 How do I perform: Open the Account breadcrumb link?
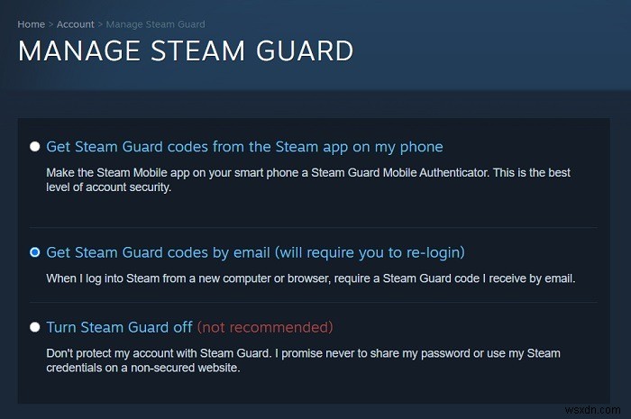point(75,24)
